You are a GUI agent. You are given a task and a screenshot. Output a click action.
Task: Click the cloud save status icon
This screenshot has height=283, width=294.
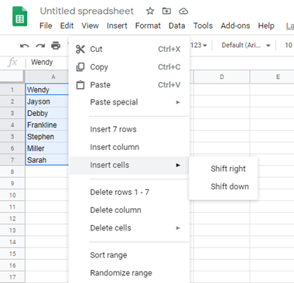tap(183, 11)
